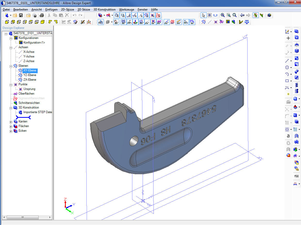Screen dimensions: 301x225
Task: Click the sketch Text 'a' tool
Action: 288,136
